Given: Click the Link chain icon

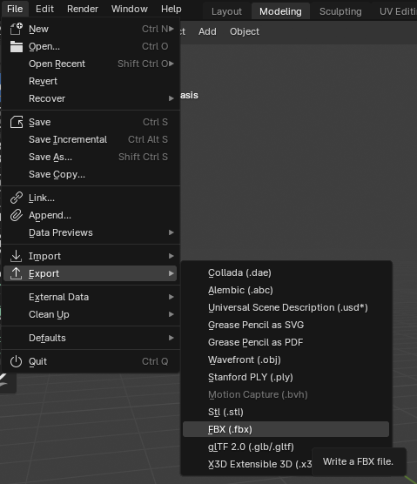Looking at the screenshot, I should point(16,198).
